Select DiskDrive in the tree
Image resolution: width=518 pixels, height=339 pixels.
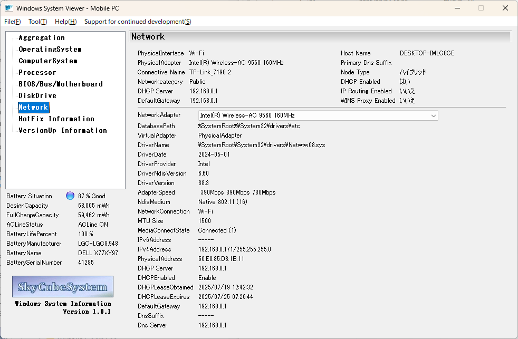[x=37, y=95]
